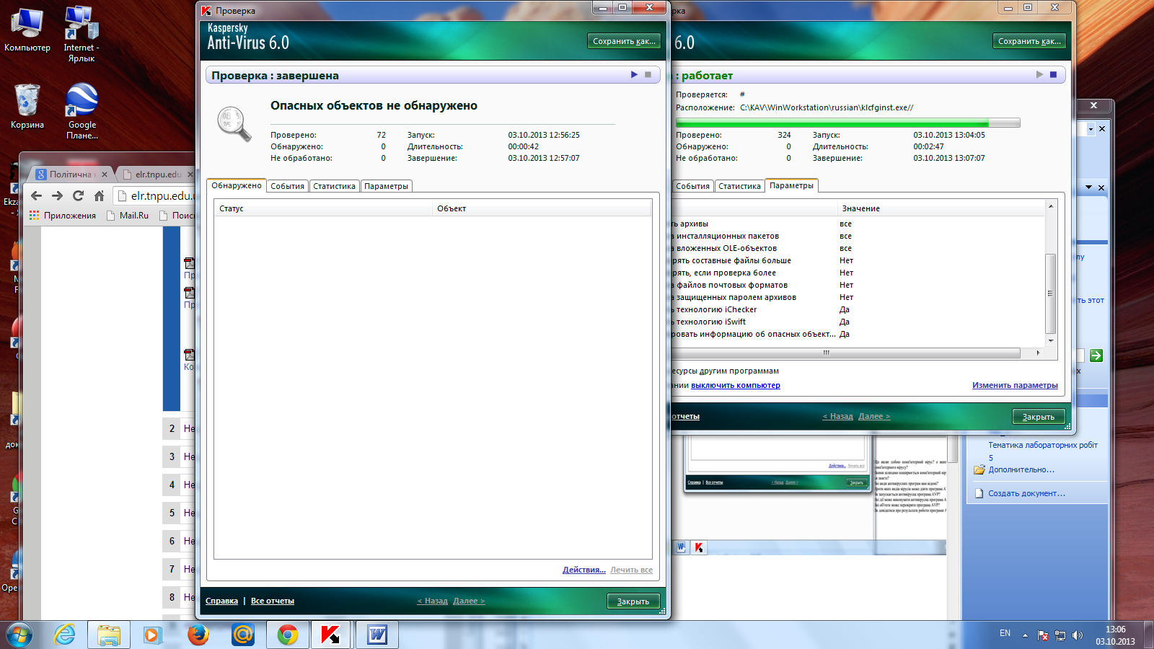Click the Далее link in the running scan window
The width and height of the screenshot is (1154, 649).
click(874, 416)
